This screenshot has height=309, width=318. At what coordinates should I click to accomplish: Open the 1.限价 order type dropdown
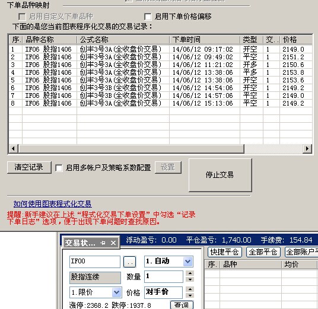[x=116, y=292]
